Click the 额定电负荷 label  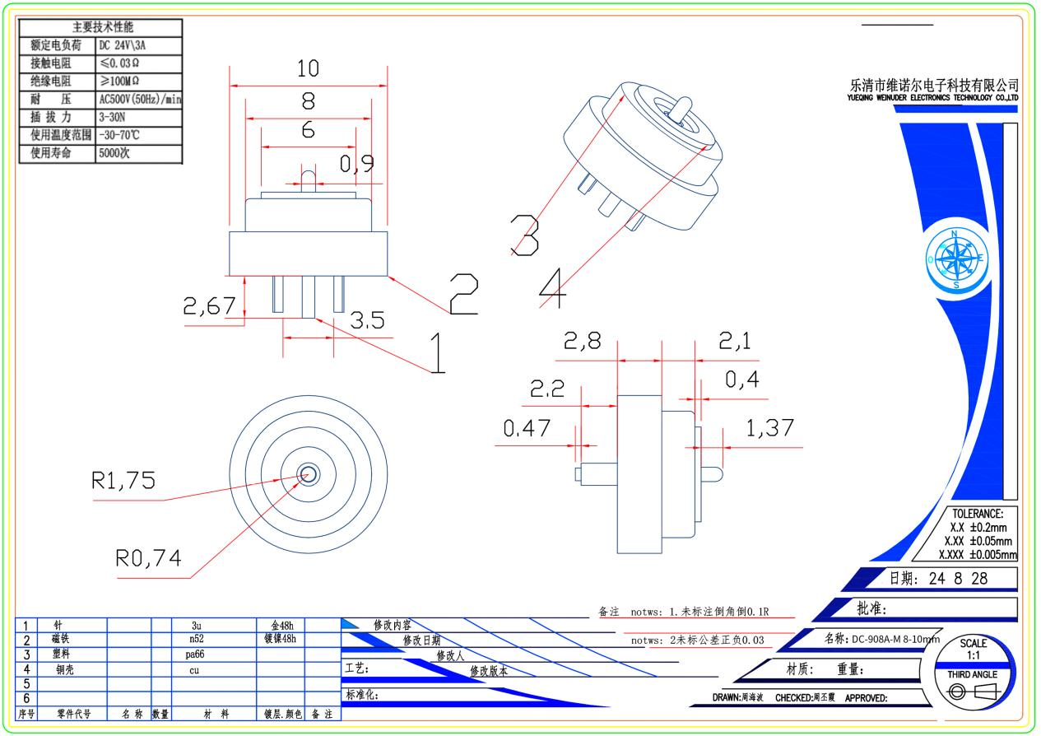pos(56,46)
